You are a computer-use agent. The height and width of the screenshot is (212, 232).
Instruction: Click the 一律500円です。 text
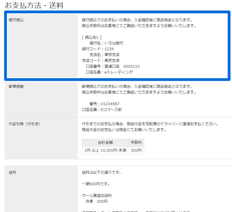(x=96, y=184)
